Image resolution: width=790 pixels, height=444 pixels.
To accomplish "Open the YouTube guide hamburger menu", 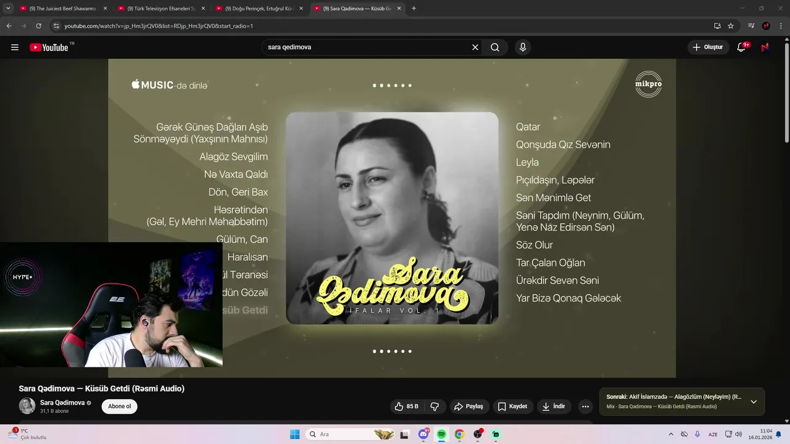I will tap(15, 47).
